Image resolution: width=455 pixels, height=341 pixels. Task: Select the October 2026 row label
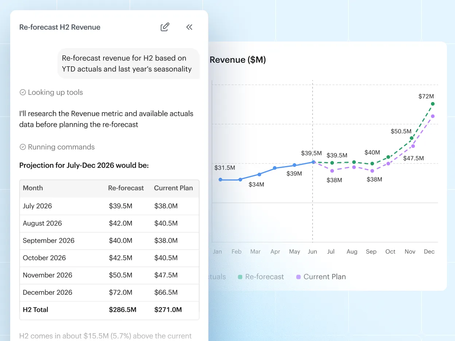pos(44,258)
